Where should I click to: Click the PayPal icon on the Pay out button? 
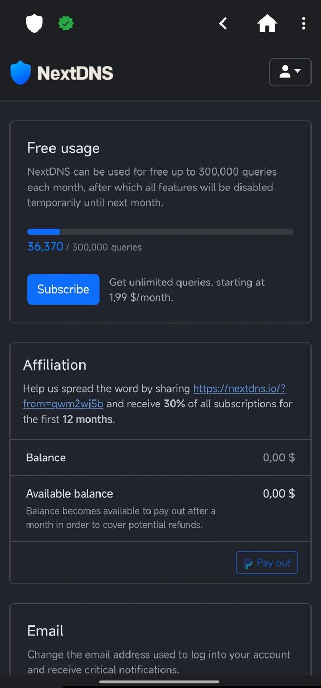click(x=247, y=562)
